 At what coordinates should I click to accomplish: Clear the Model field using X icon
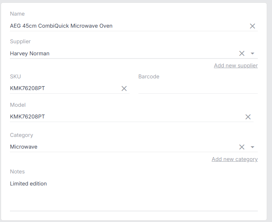click(x=248, y=117)
